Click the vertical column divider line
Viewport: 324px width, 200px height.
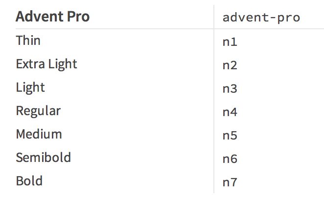214,99
